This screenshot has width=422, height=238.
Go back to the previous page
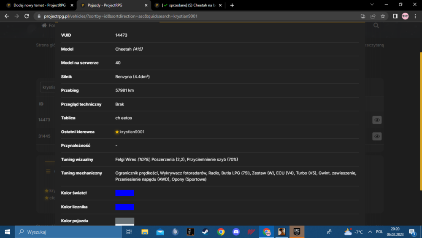[x=7, y=16]
